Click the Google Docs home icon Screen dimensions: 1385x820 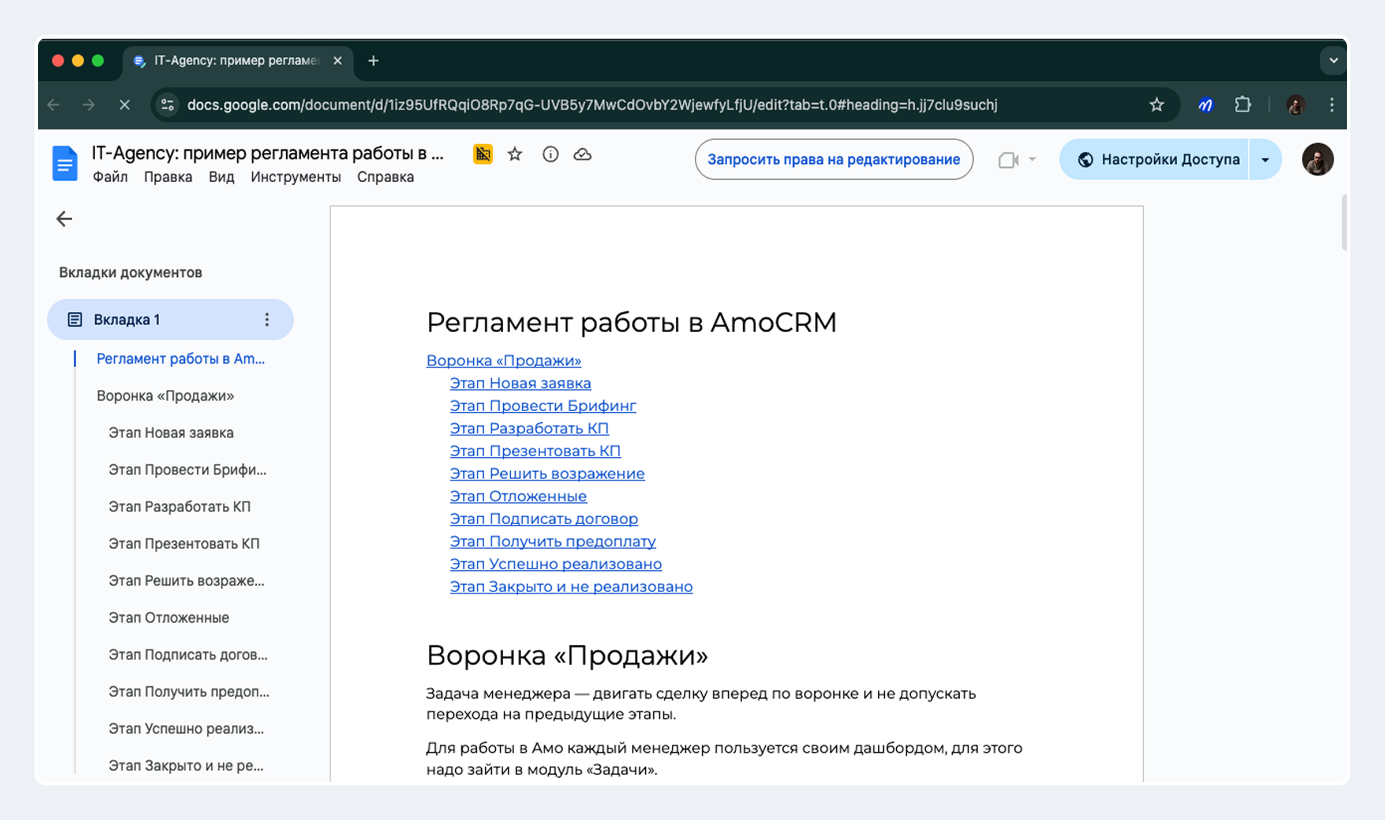point(65,164)
